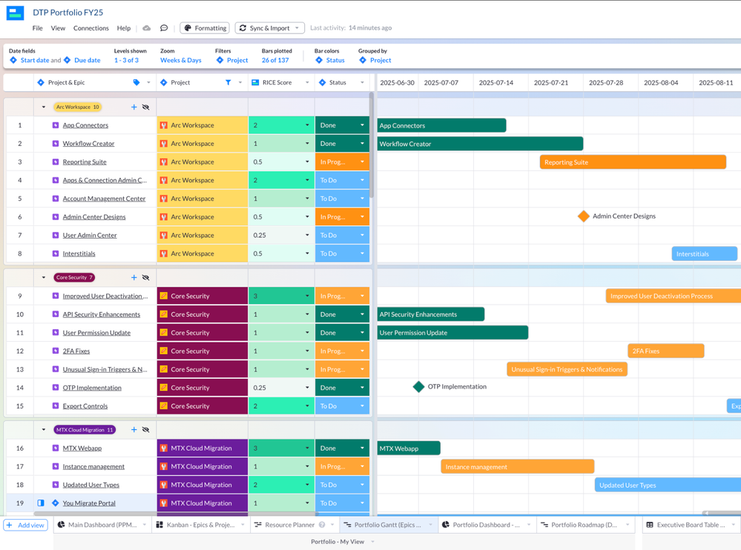This screenshot has width=741, height=550.
Task: Click Status bar colors setting
Action: click(330, 61)
